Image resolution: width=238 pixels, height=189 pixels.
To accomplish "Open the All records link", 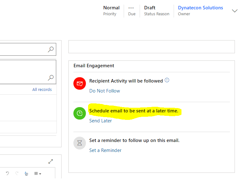I will point(42,90).
